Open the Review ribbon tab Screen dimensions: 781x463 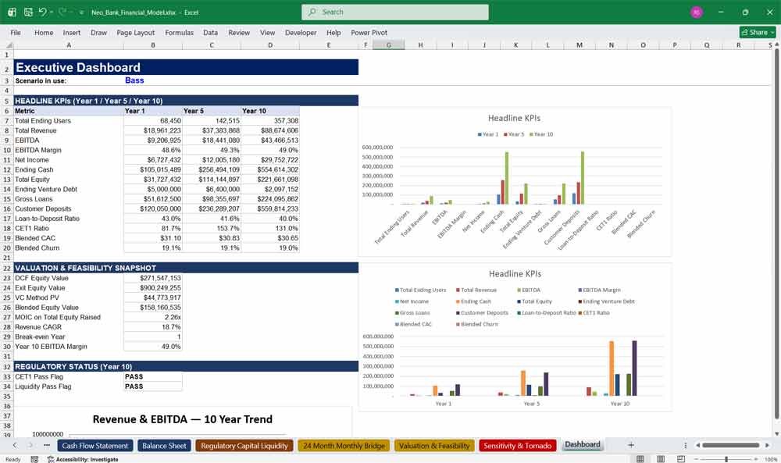point(239,32)
